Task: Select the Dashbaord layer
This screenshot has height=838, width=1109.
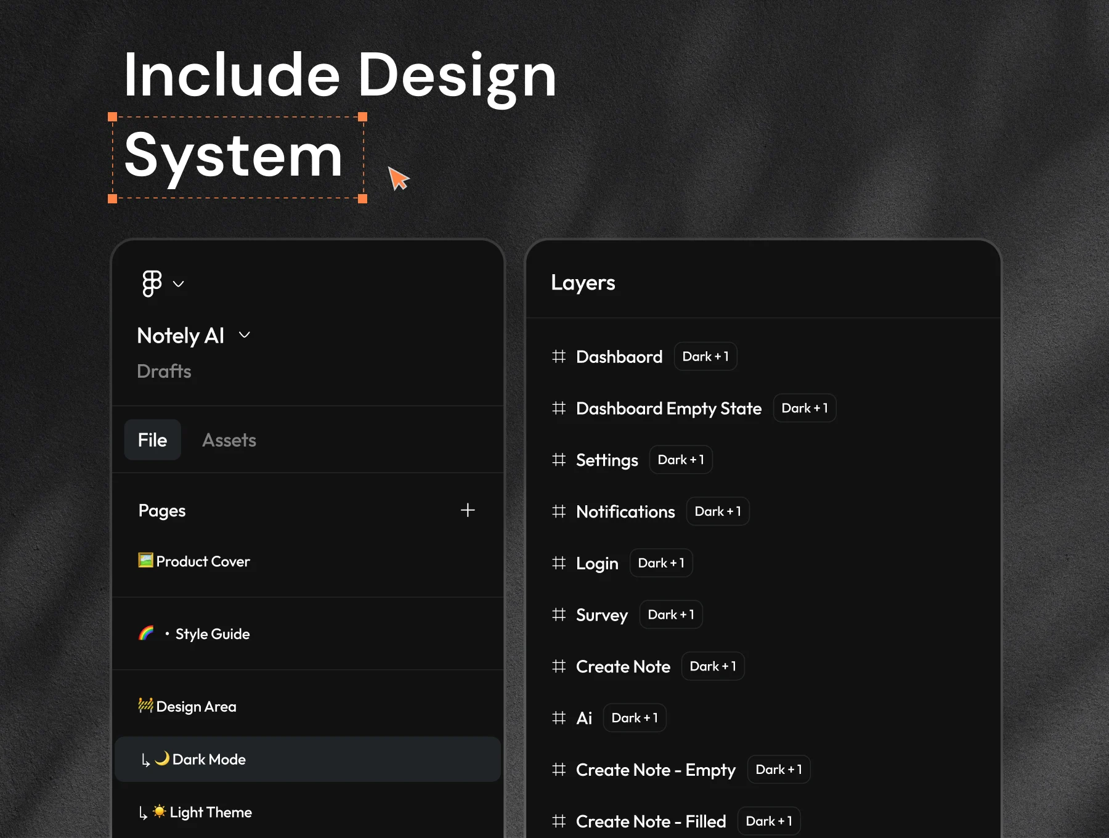Action: 619,357
